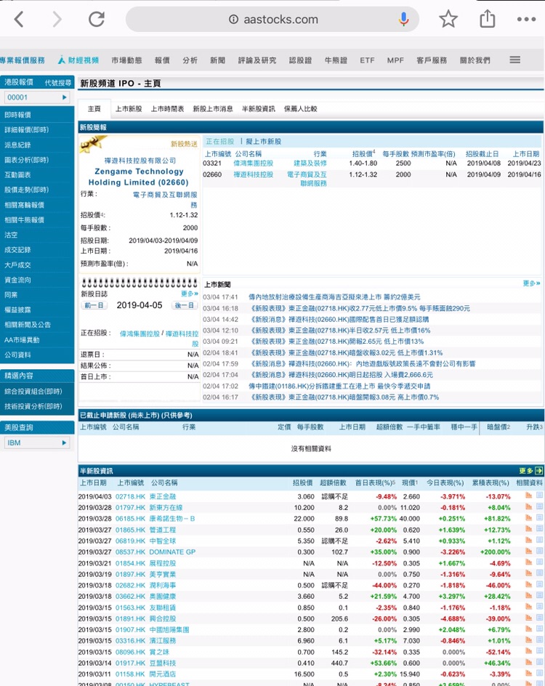Click the 代號搜尋 link in sidebar header

tap(57, 83)
